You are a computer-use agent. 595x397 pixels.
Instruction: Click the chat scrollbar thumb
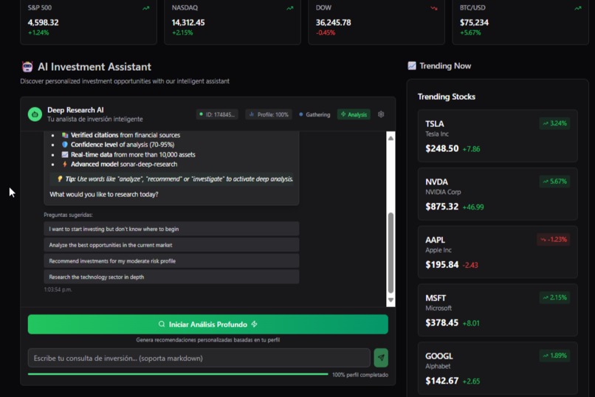point(391,253)
